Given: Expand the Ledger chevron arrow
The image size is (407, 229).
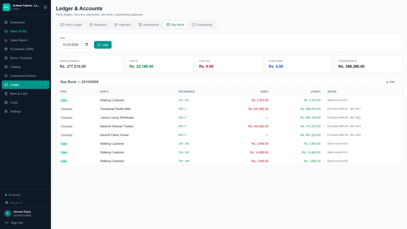Looking at the screenshot, I should point(45,85).
